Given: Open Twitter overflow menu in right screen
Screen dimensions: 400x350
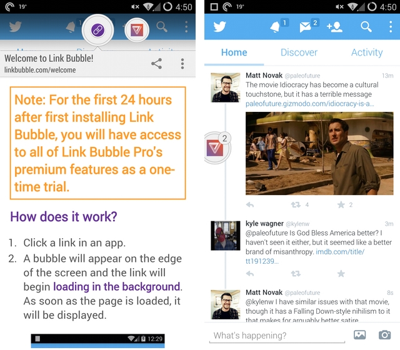Looking at the screenshot, I should pyautogui.click(x=390, y=27).
